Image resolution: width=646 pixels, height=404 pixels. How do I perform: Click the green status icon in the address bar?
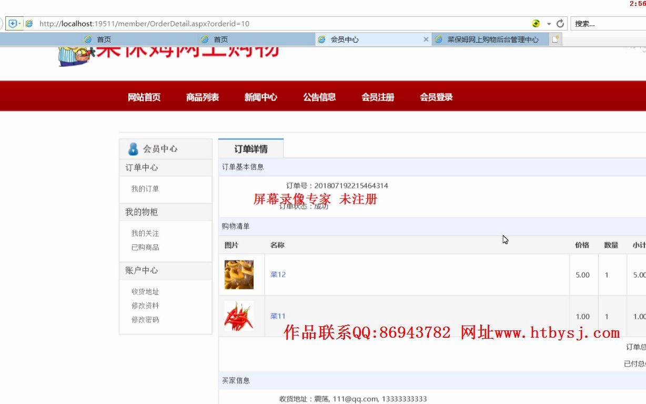click(x=536, y=23)
